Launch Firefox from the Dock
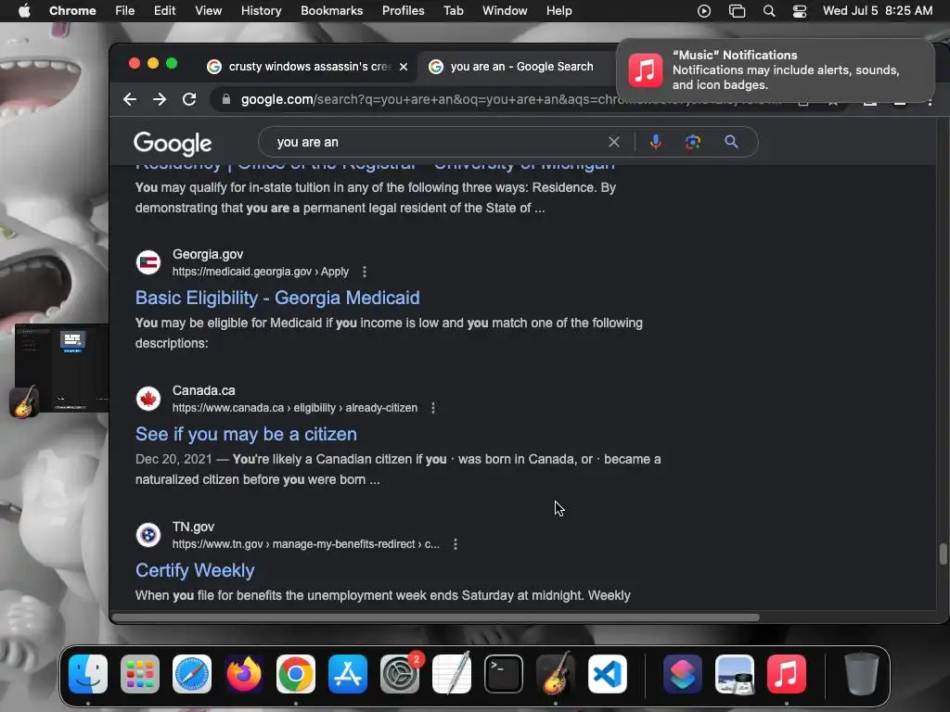 244,674
